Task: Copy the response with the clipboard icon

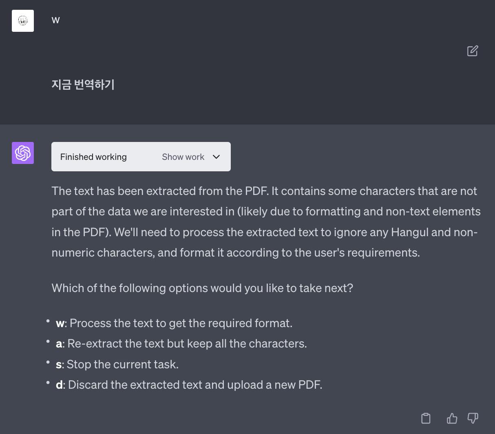Action: 426,418
